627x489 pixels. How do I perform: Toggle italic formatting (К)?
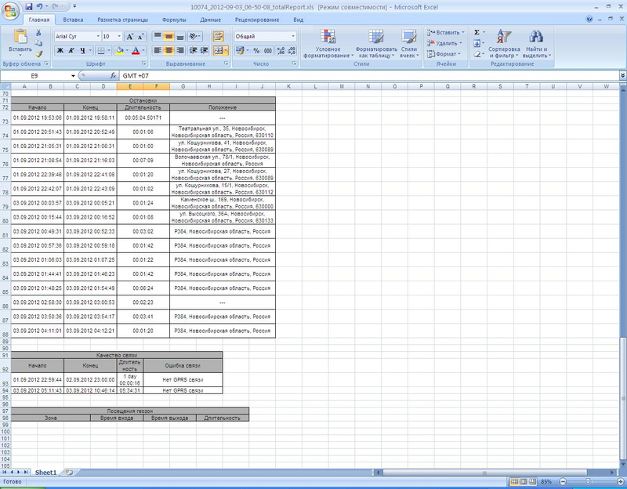71,50
